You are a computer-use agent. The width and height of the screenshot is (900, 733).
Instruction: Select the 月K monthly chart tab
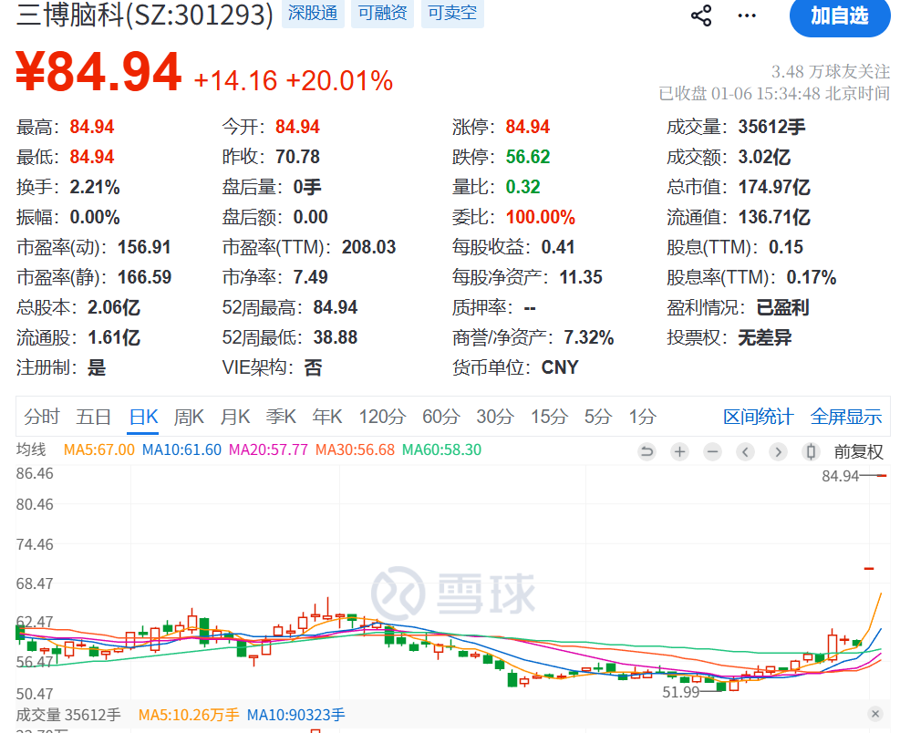point(235,417)
